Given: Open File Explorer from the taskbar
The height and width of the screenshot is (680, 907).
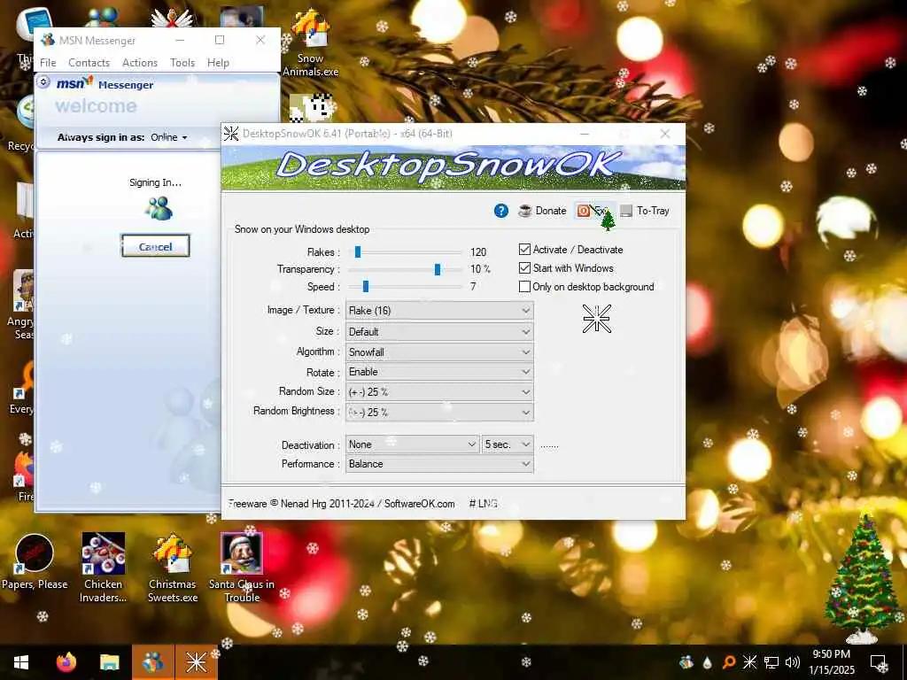Looking at the screenshot, I should coord(109,662).
